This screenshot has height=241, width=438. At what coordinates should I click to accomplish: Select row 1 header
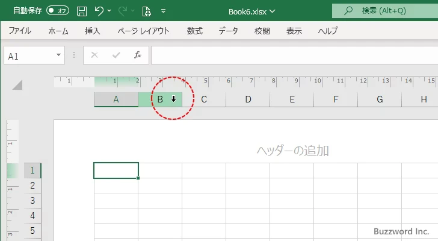click(x=32, y=171)
